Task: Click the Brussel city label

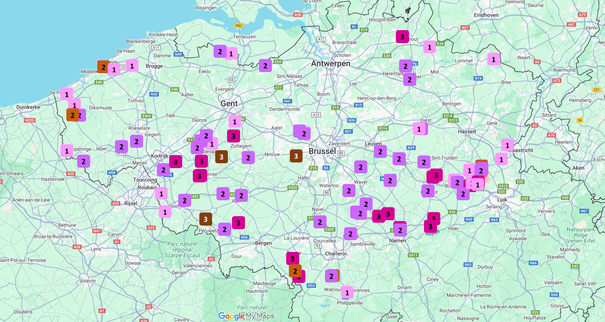Action: 322,151
